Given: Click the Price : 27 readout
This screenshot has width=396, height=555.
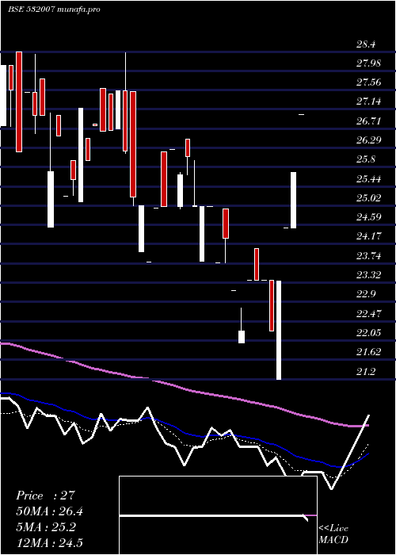Looking at the screenshot, I should 46,496.
